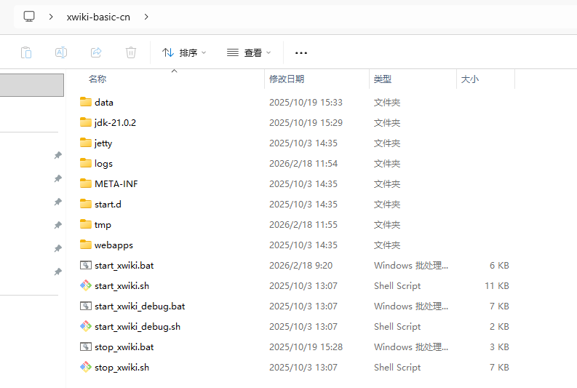This screenshot has width=577, height=388.
Task: Select the webapps folder icon
Action: point(86,245)
